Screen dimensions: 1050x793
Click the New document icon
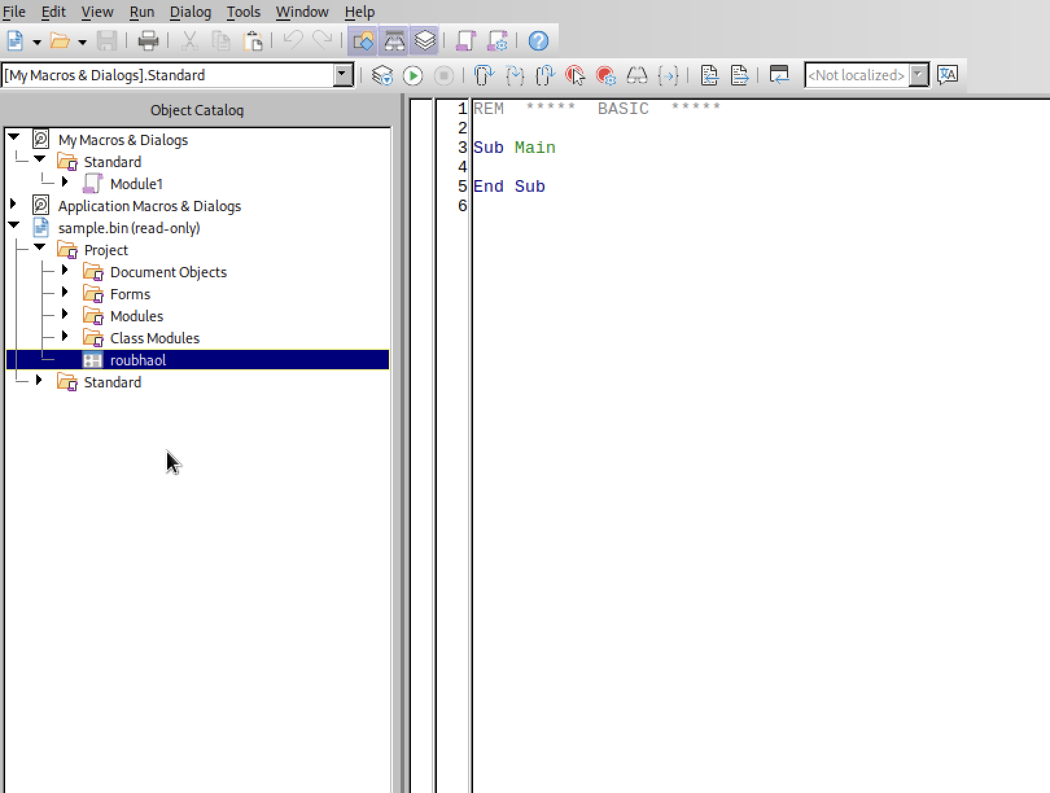pos(15,41)
